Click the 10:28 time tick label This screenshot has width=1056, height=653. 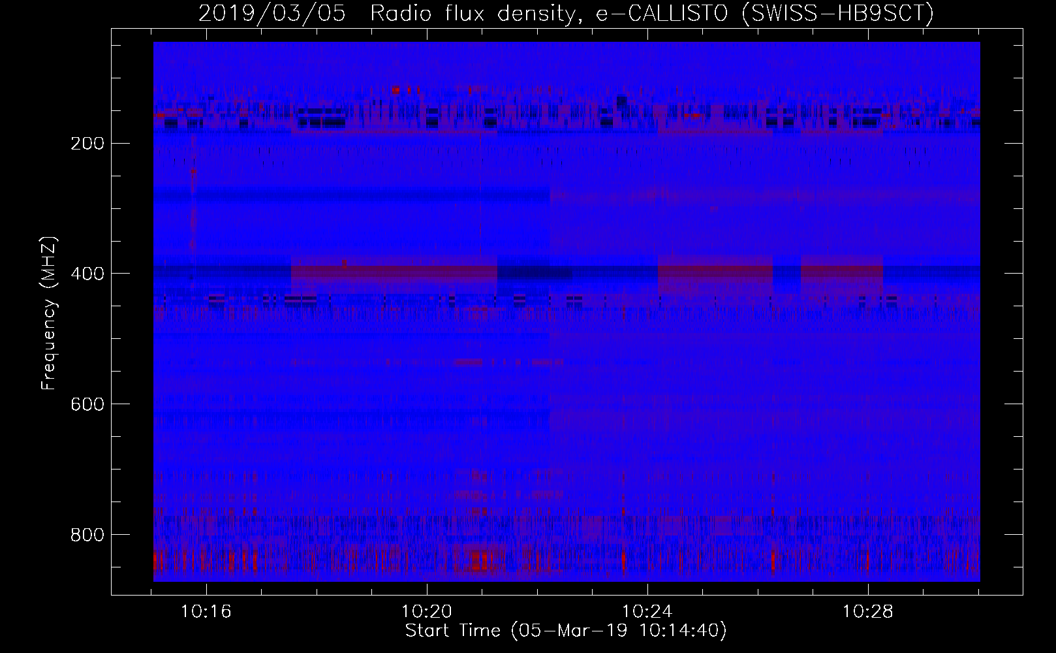(867, 613)
